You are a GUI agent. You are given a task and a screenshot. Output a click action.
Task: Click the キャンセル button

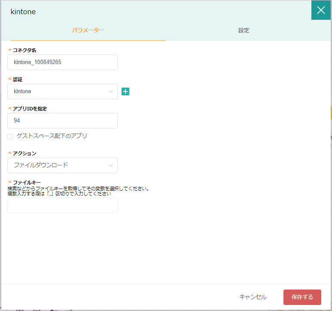pos(253,297)
